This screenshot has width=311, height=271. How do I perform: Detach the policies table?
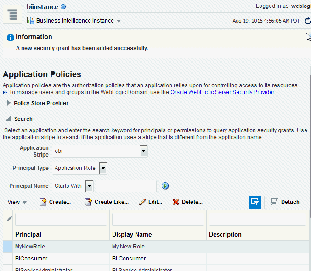point(285,202)
